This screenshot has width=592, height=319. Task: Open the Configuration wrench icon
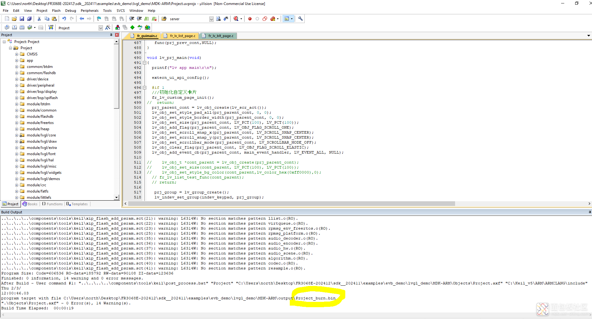(x=300, y=19)
